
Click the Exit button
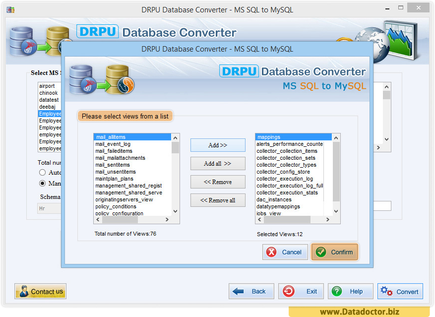click(x=301, y=291)
